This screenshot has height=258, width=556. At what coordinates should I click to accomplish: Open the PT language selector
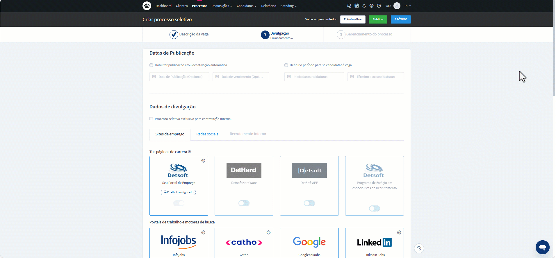tap(408, 6)
